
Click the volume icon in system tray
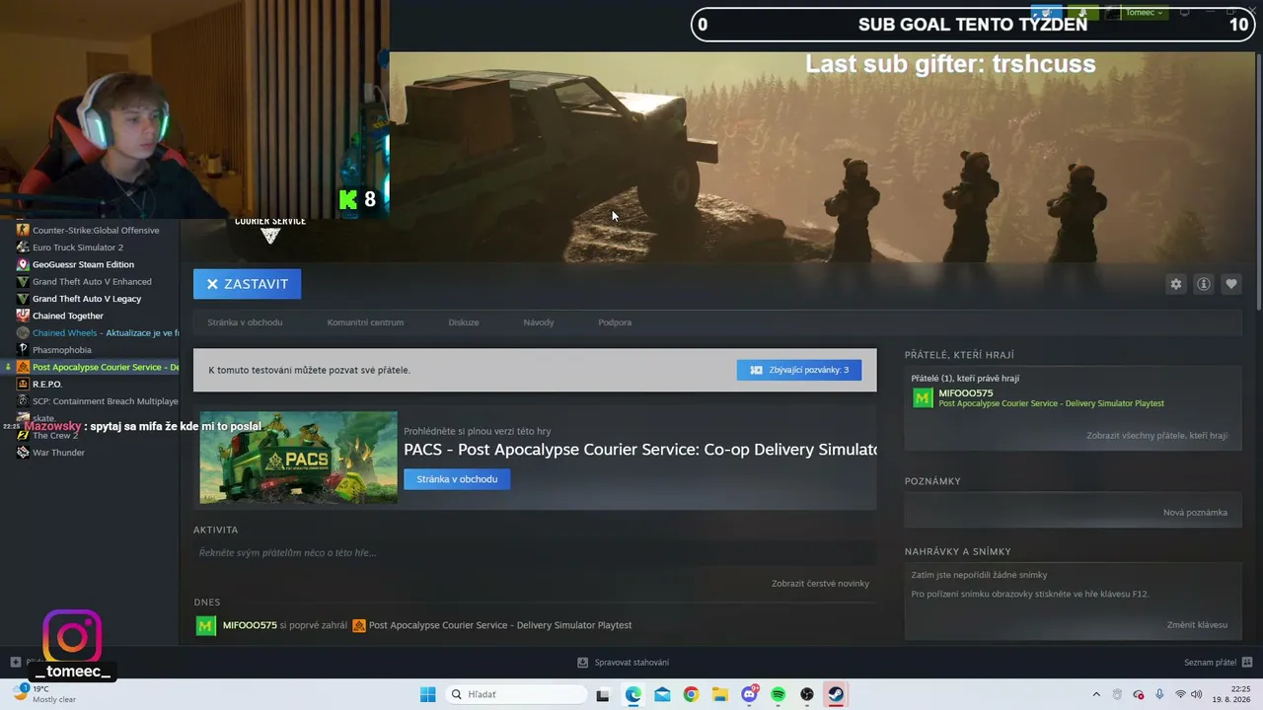[x=1197, y=694]
